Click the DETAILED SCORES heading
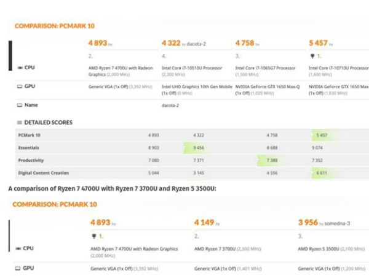The height and width of the screenshot is (276, 369). [48, 123]
